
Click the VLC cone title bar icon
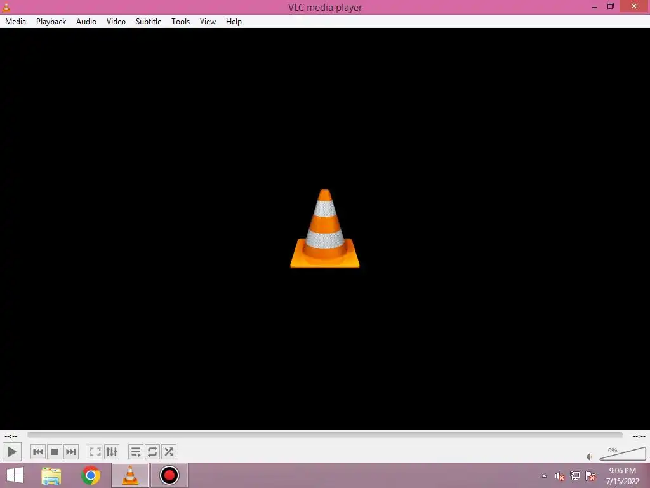[x=6, y=6]
